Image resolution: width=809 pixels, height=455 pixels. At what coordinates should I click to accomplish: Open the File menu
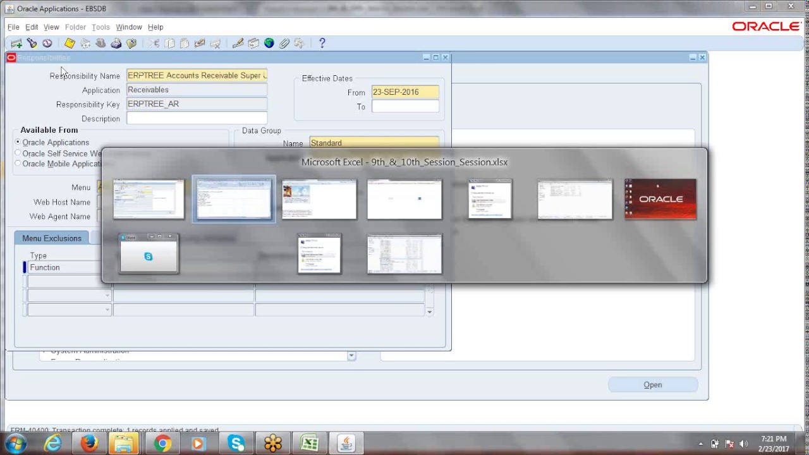tap(13, 27)
